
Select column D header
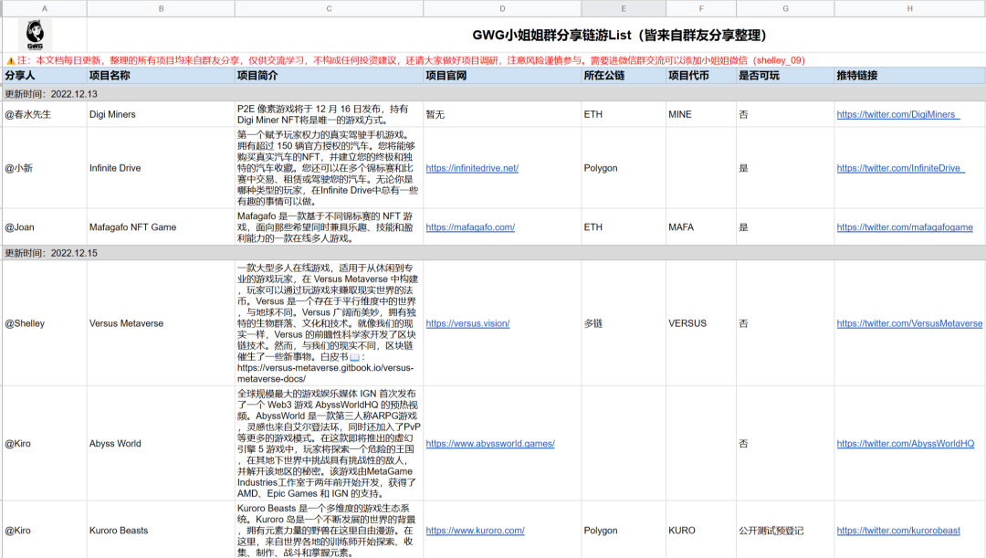[502, 8]
